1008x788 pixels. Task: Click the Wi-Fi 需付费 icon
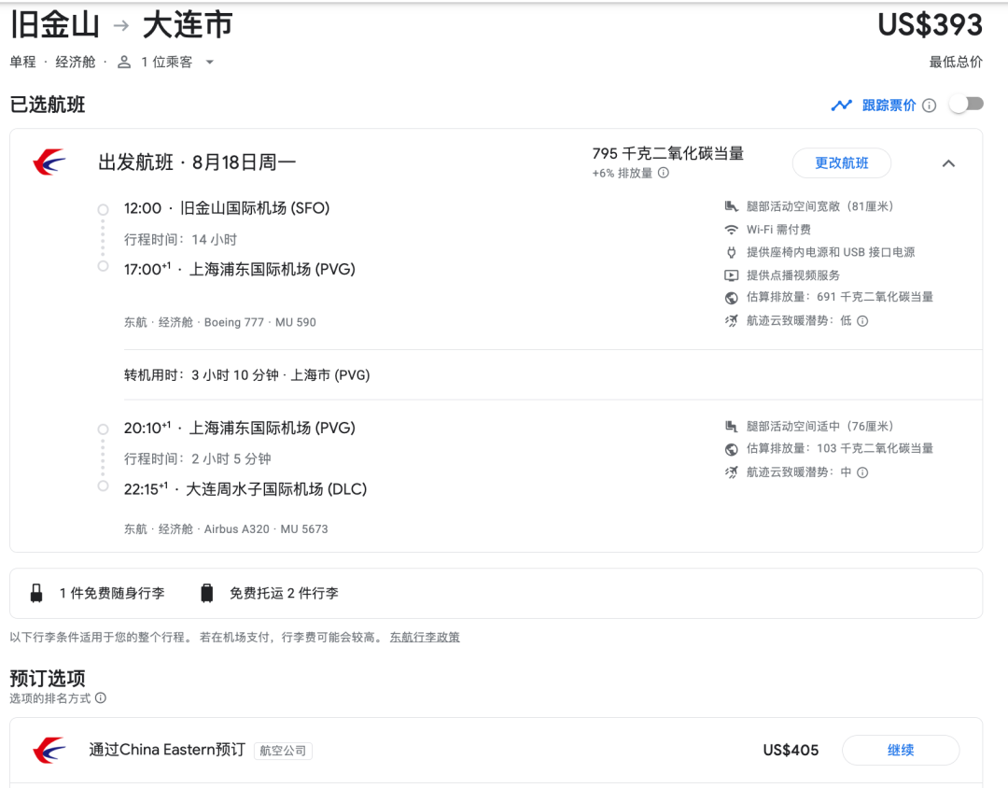tap(732, 230)
